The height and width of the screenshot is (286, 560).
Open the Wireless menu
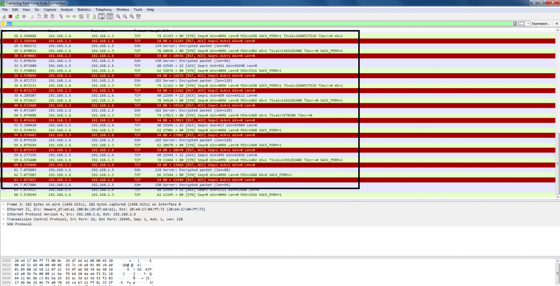[x=123, y=10]
